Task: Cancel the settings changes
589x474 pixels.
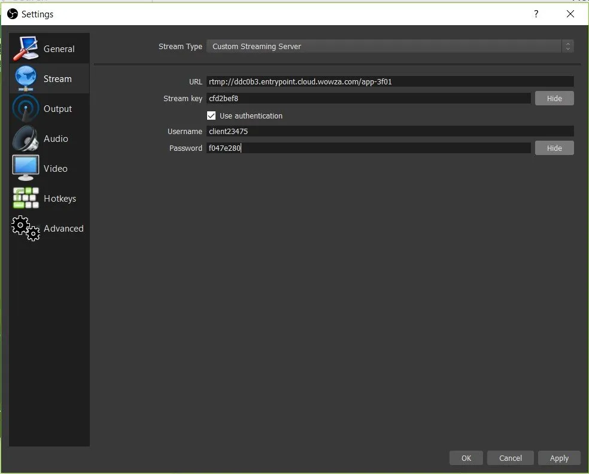Action: pos(510,458)
